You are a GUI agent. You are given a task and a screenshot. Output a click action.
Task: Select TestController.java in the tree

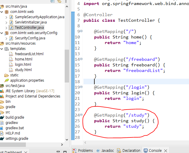click(29, 28)
